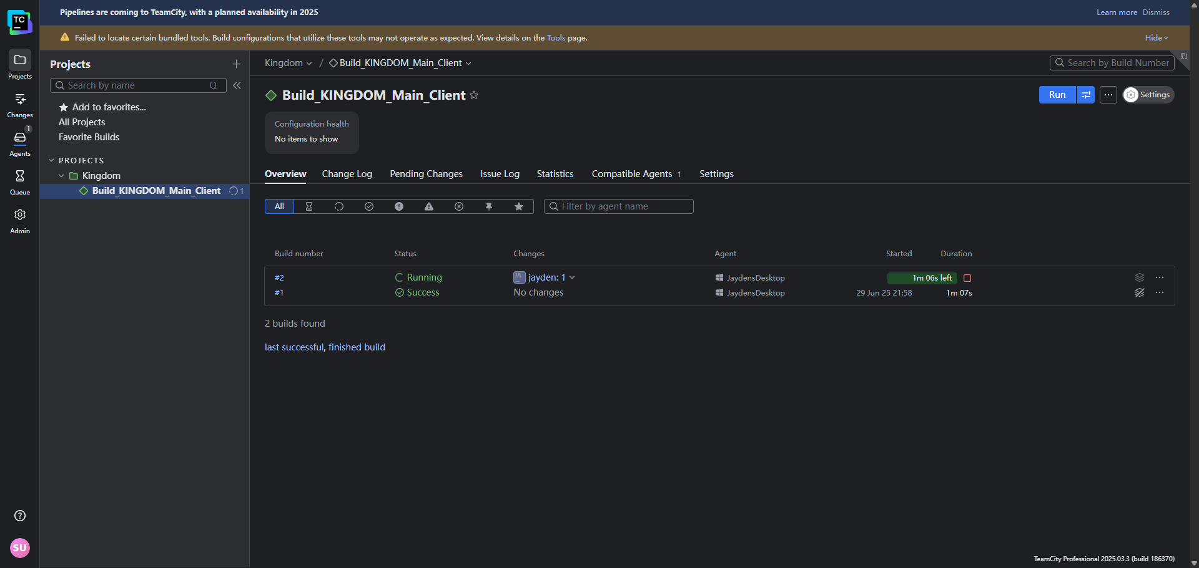Open the Settings tab

point(716,174)
